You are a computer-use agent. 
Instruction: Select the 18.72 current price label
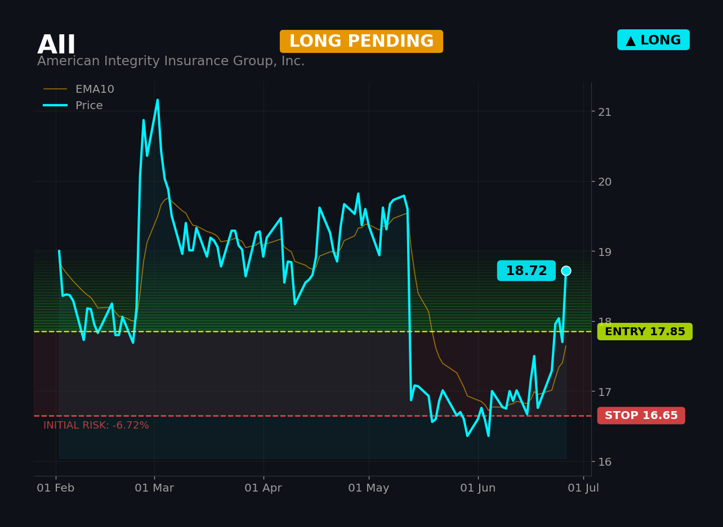pos(526,271)
